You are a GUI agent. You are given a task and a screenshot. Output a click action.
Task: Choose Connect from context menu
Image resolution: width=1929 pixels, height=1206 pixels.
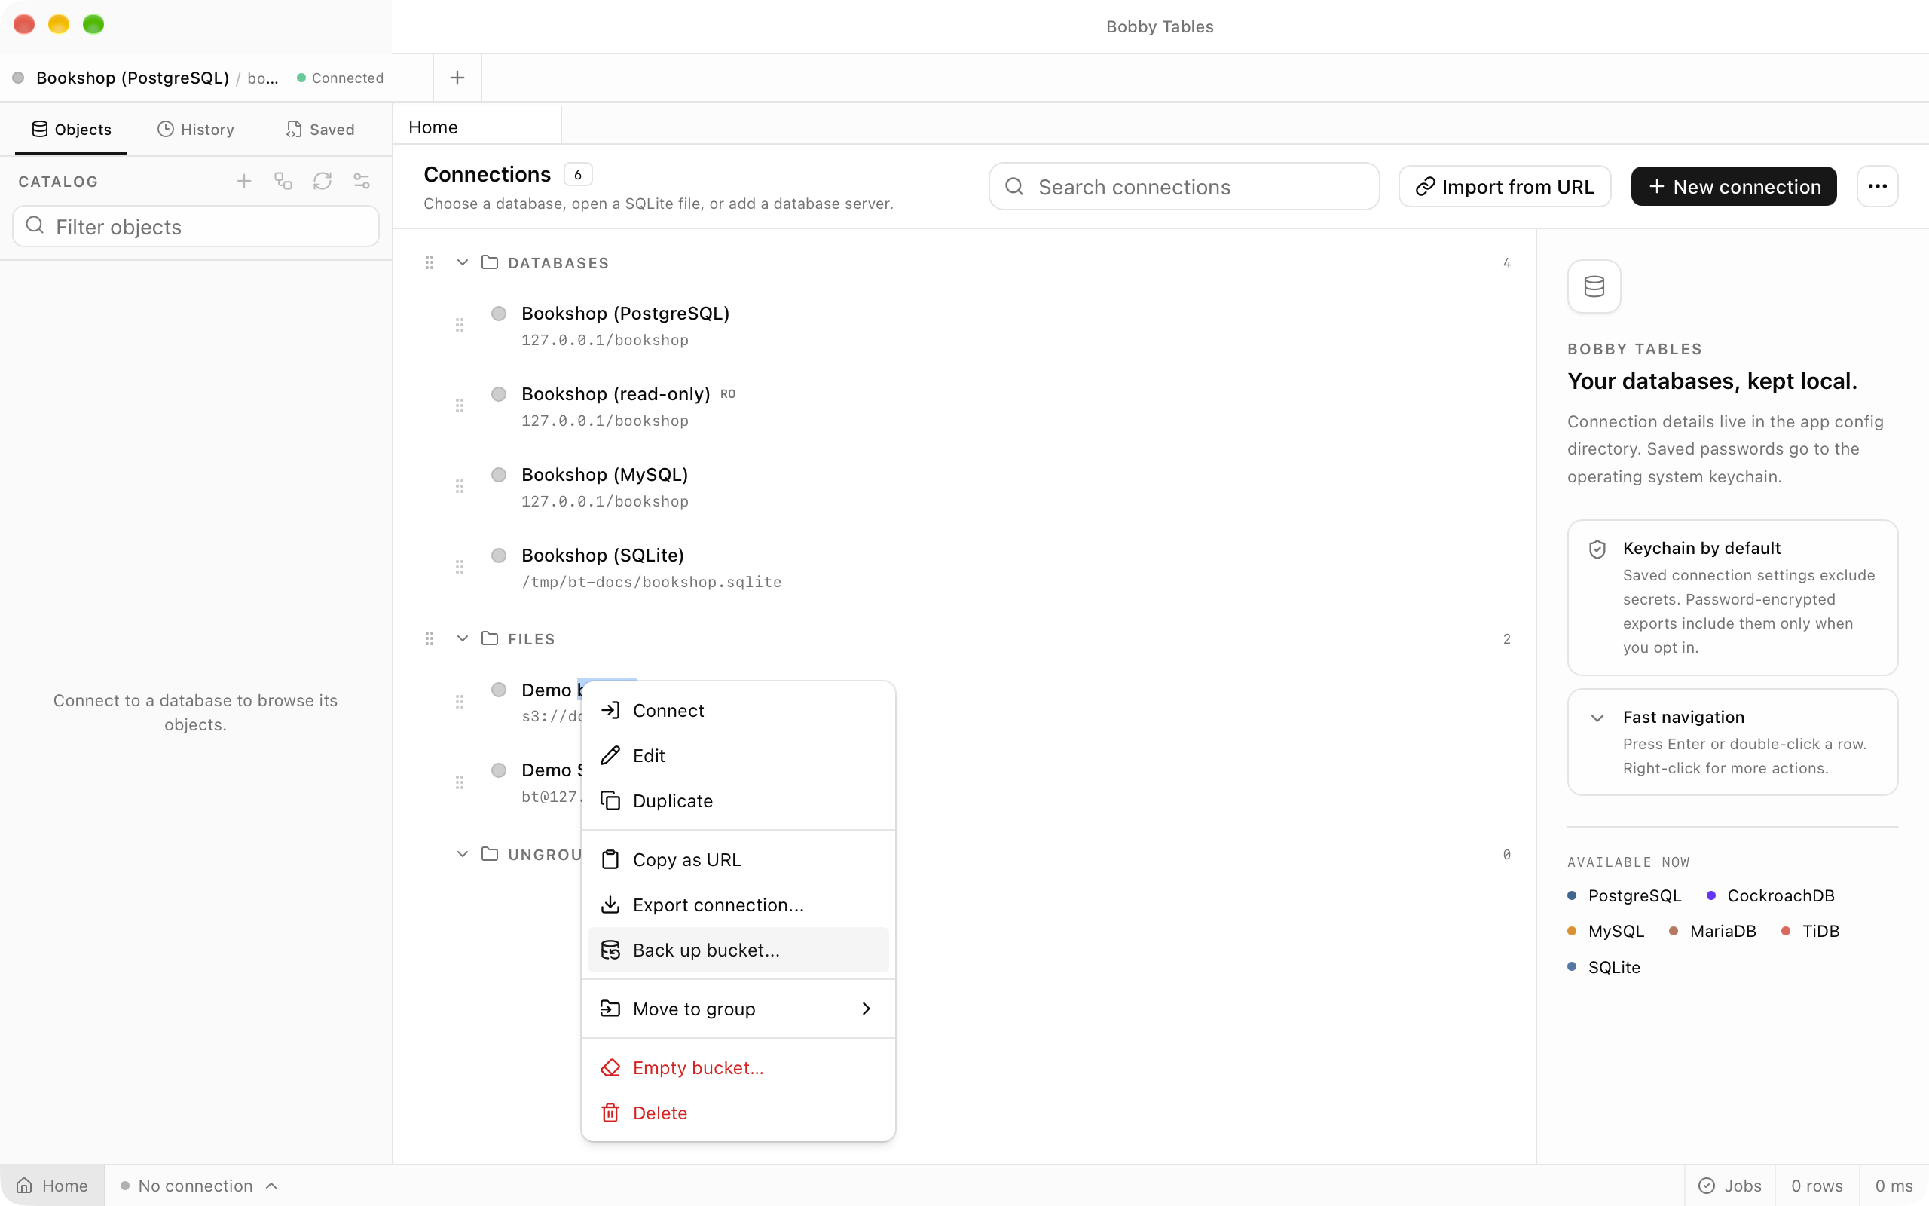[738, 711]
